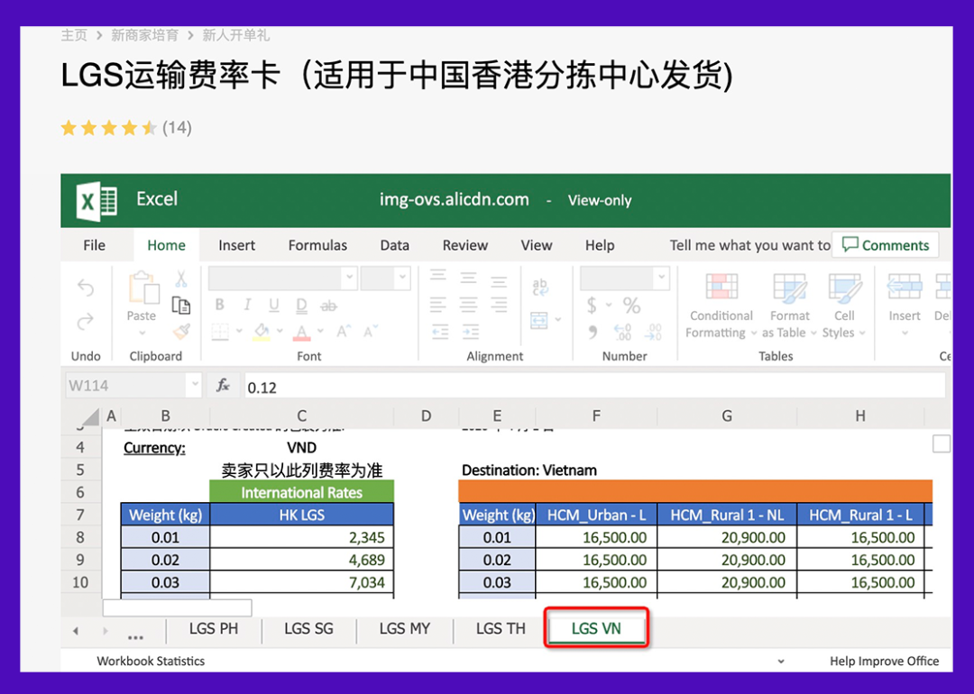Image resolution: width=974 pixels, height=694 pixels.
Task: Click the Decrease Indent icon
Action: point(440,332)
